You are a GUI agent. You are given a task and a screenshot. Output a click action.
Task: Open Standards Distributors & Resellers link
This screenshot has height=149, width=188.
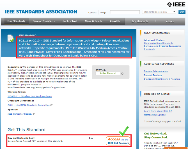point(162,79)
